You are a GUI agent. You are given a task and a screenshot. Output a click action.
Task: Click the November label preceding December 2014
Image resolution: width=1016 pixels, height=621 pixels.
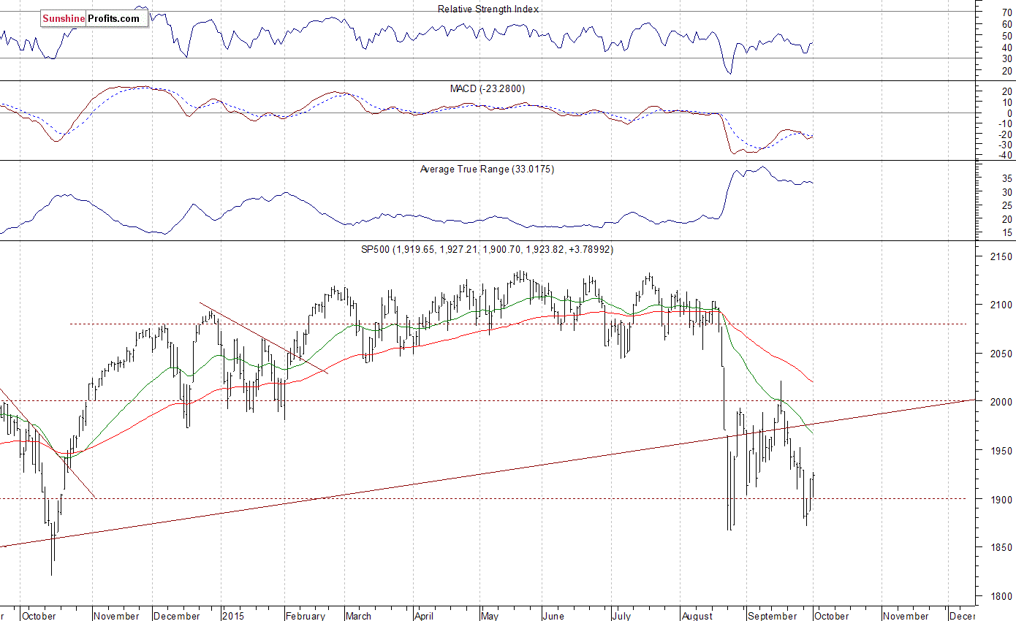pyautogui.click(x=116, y=616)
